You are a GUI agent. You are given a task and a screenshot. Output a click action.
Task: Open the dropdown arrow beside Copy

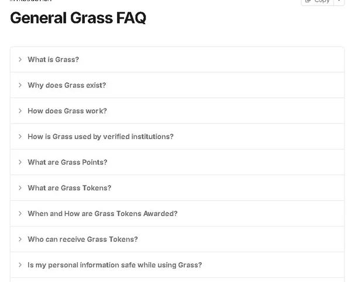[x=339, y=2]
